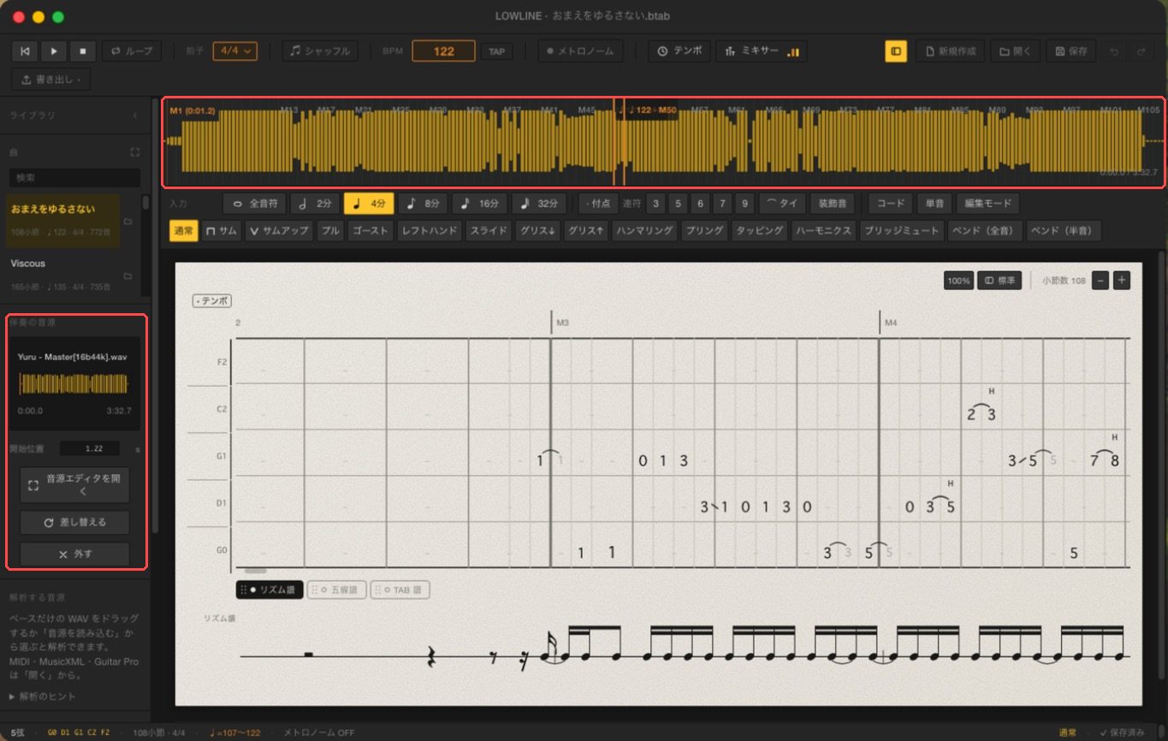The image size is (1168, 741).
Task: Click the BPM 122 tempo field
Action: [x=443, y=51]
